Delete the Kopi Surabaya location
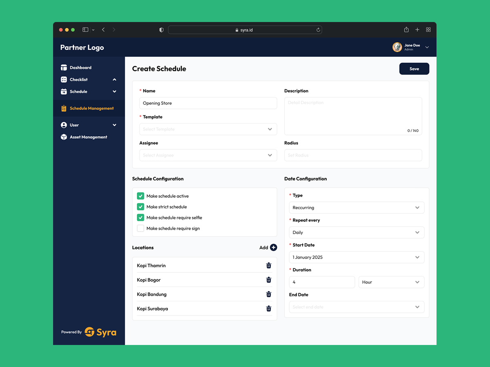Image resolution: width=490 pixels, height=367 pixels. [x=269, y=309]
